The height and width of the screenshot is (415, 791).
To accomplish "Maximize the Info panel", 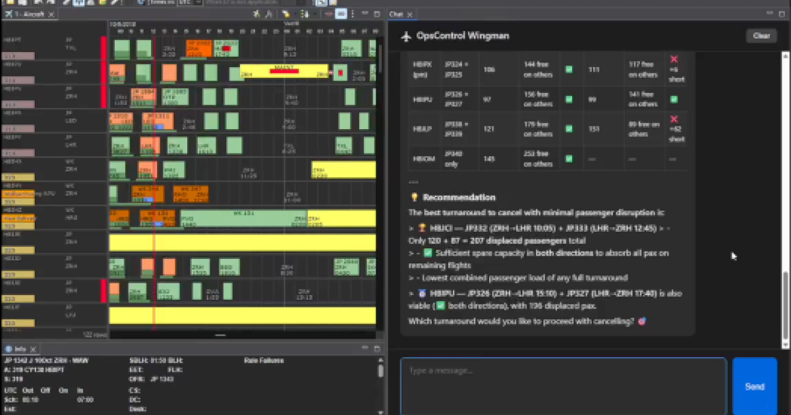I will pos(377,348).
